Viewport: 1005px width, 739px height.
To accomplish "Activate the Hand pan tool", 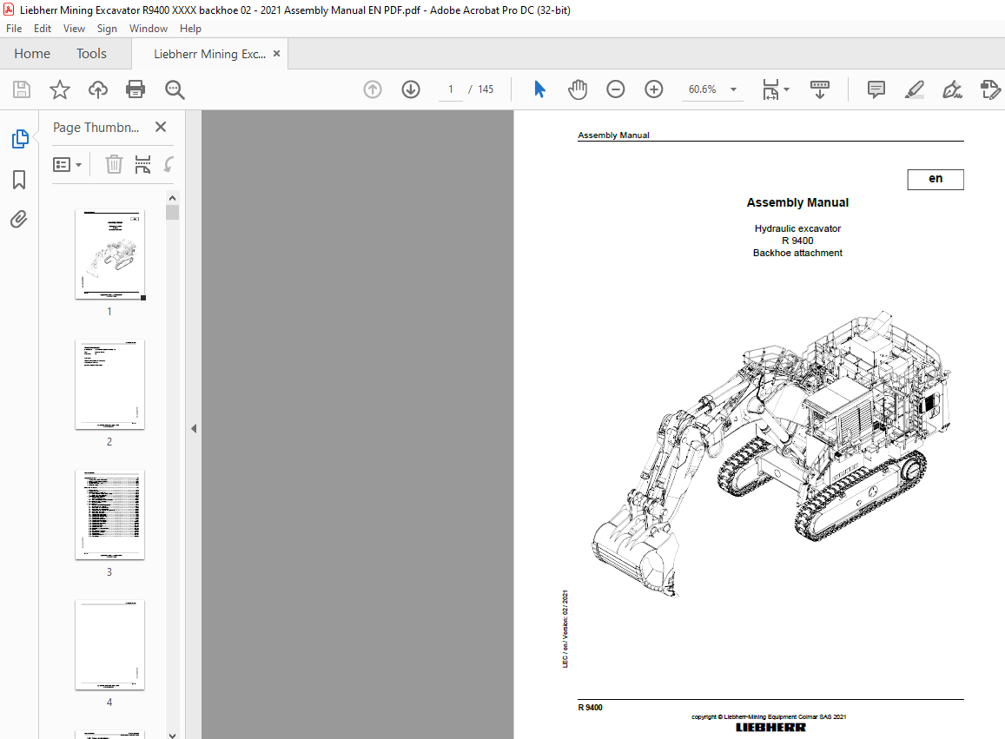I will tap(578, 89).
